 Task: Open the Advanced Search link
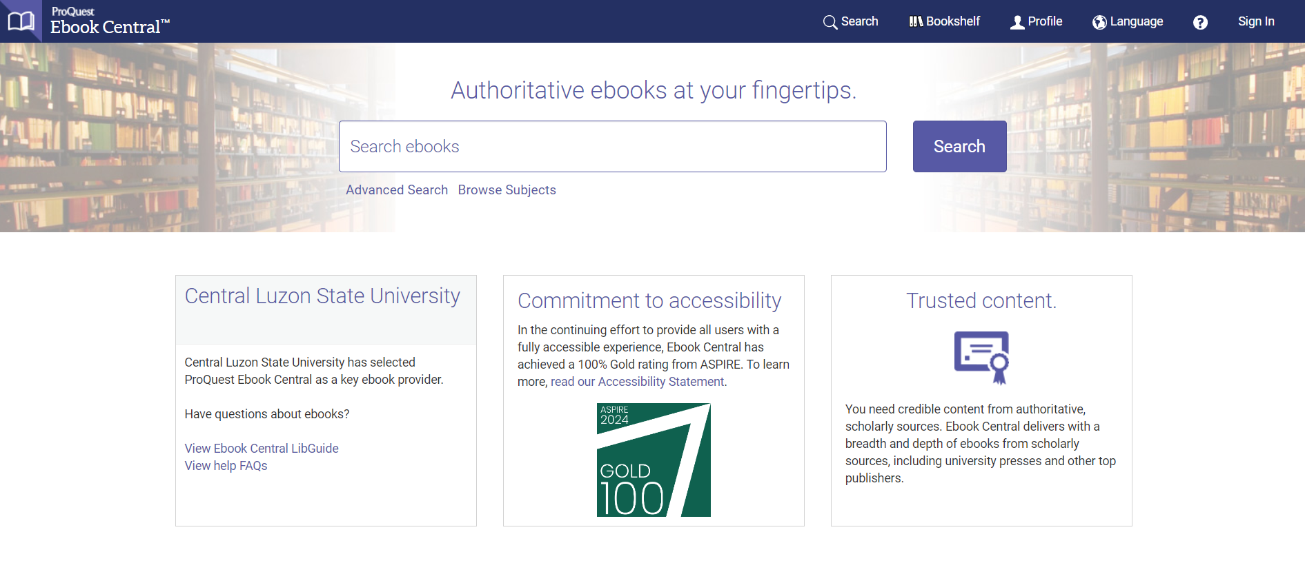click(x=397, y=190)
